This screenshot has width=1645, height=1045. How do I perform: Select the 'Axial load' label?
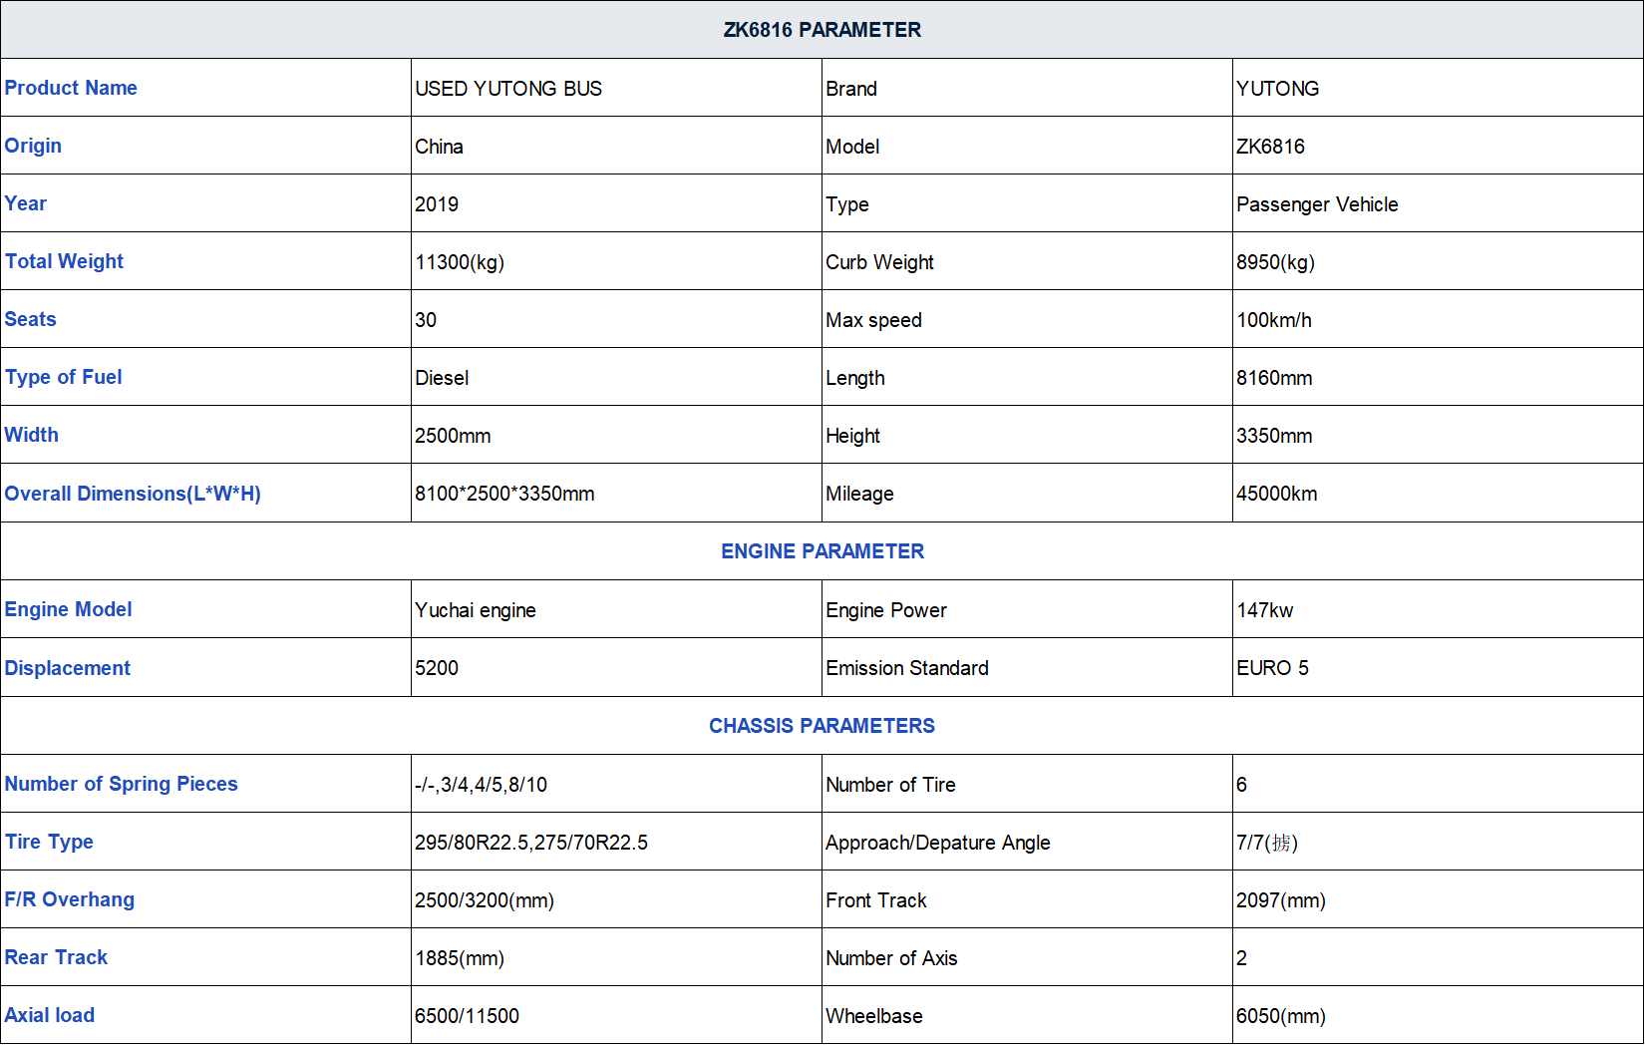[x=50, y=1015]
